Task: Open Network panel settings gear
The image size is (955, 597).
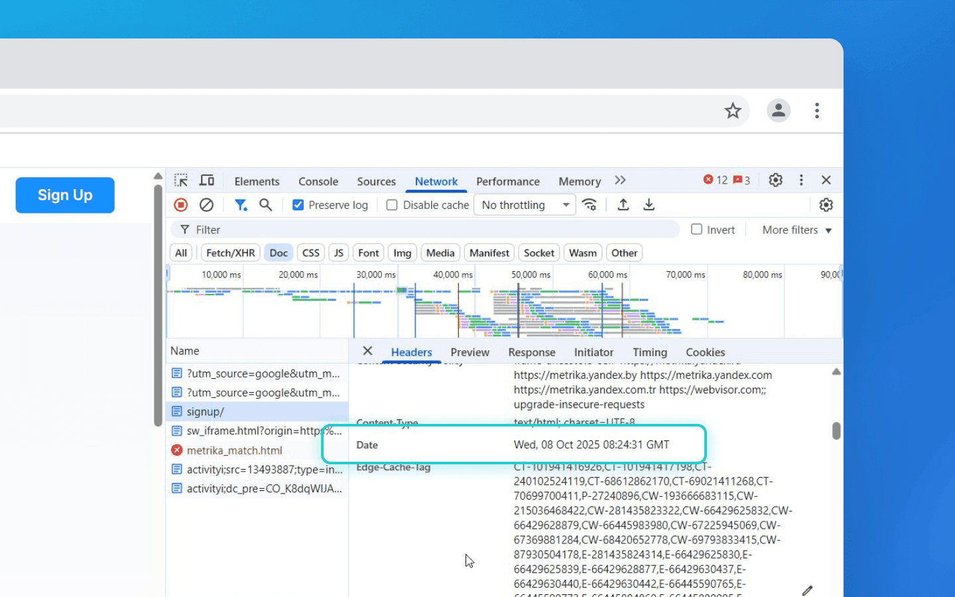Action: [826, 205]
